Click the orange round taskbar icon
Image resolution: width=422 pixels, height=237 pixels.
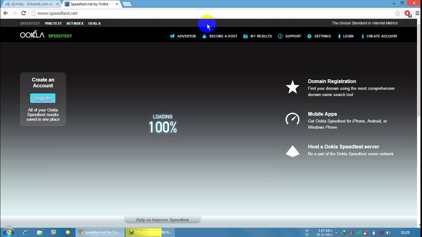pyautogui.click(x=68, y=232)
